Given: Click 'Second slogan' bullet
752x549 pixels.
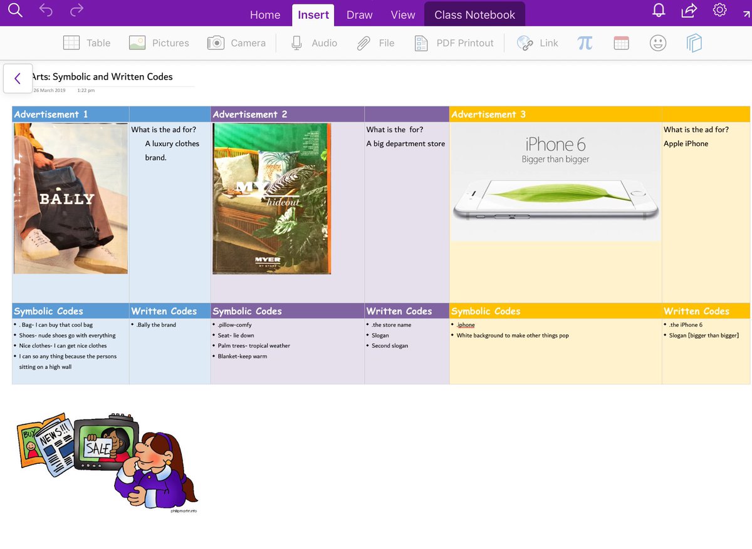Looking at the screenshot, I should click(x=390, y=346).
